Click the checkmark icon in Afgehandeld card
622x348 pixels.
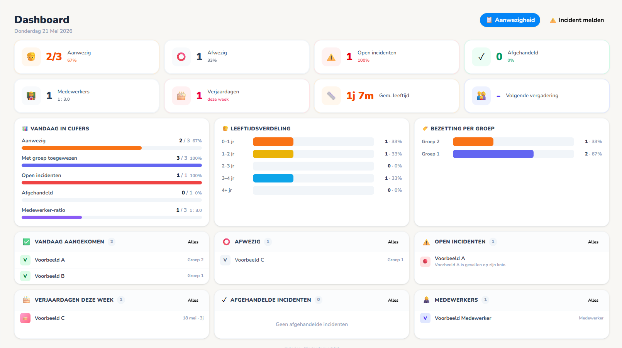tap(481, 57)
